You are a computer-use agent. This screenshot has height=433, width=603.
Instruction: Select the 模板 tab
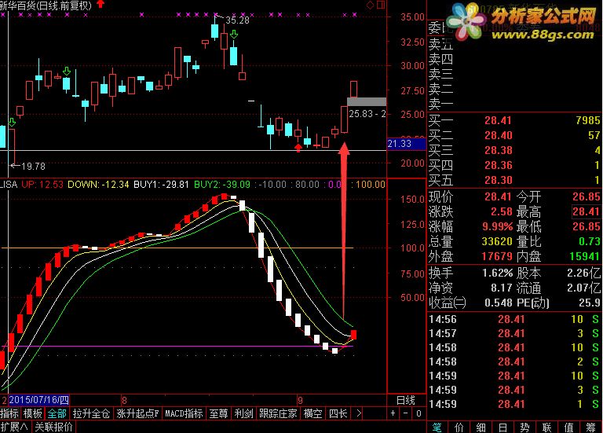click(33, 413)
